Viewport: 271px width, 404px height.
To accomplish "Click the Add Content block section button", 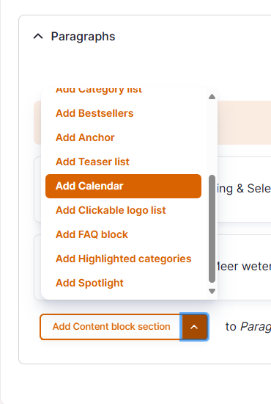I will (111, 327).
